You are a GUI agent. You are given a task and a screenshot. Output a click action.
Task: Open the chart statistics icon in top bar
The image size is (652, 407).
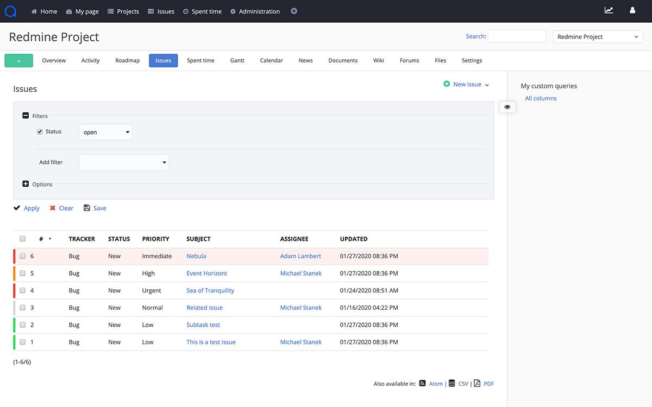609,10
